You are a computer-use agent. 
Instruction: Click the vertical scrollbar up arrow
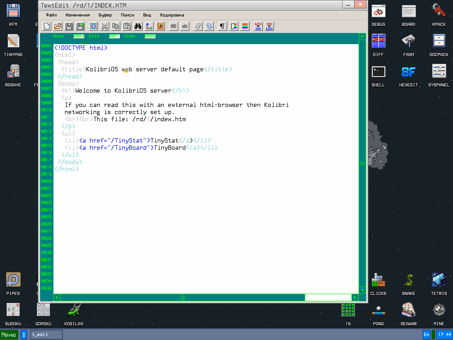coord(363,37)
